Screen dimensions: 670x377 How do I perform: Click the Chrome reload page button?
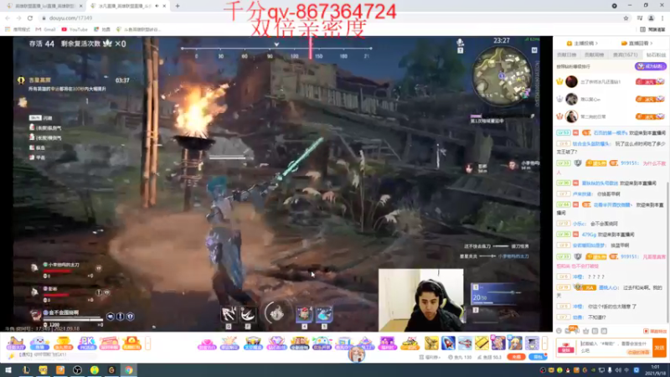(30, 18)
